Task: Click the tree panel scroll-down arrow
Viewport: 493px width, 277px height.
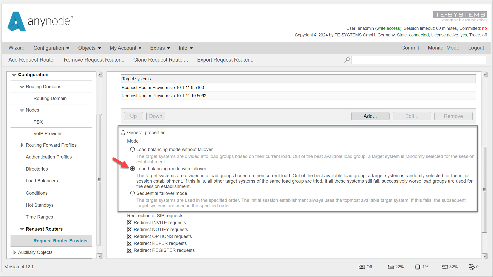Action: [x=100, y=256]
